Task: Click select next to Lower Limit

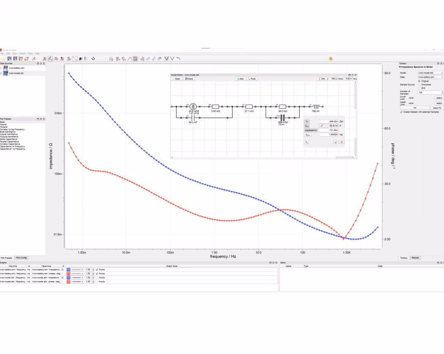Action: 439,98
